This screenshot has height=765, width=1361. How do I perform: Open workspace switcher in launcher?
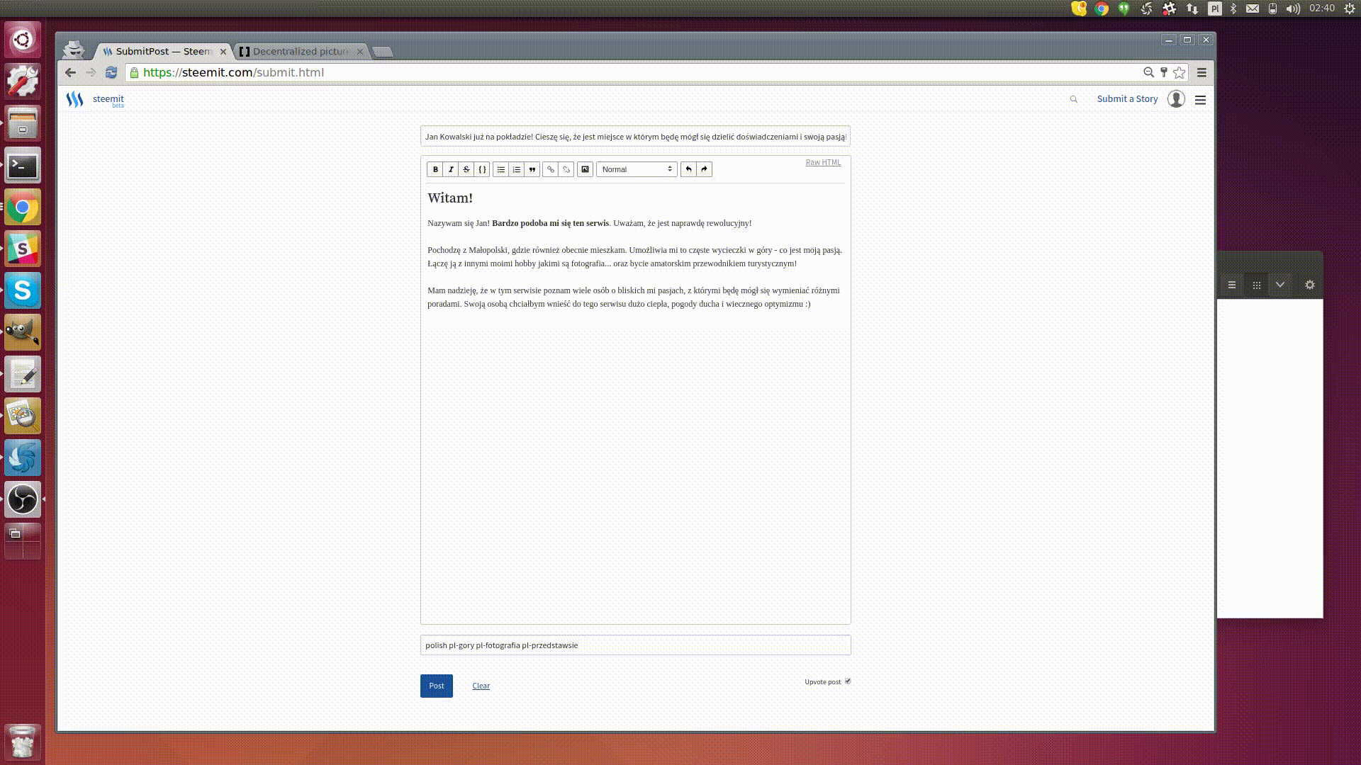[x=23, y=541]
